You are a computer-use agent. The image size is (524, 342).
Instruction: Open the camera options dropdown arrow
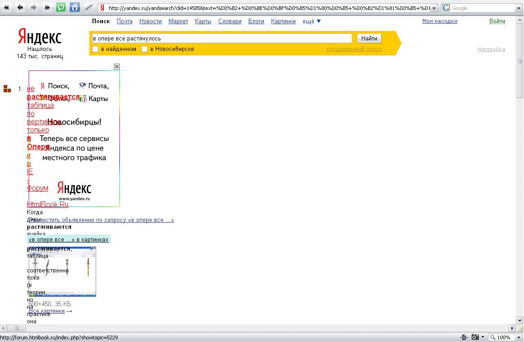483,337
